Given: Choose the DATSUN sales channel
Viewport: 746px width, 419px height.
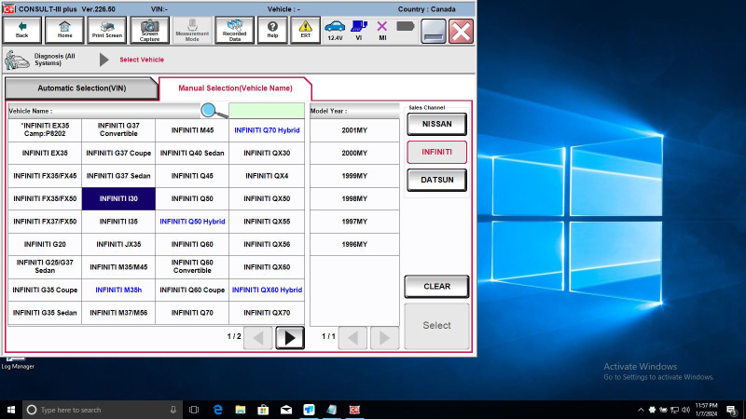Looking at the screenshot, I should pyautogui.click(x=436, y=180).
